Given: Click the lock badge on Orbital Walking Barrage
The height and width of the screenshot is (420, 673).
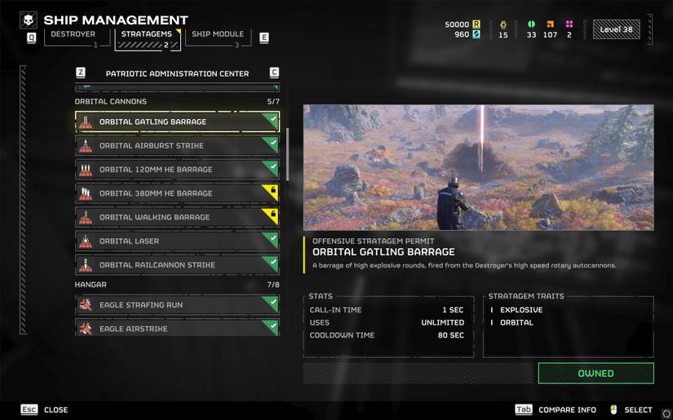Looking at the screenshot, I should (272, 214).
